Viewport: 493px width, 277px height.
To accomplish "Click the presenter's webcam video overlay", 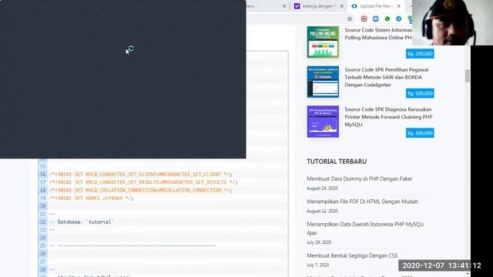I will [x=452, y=22].
